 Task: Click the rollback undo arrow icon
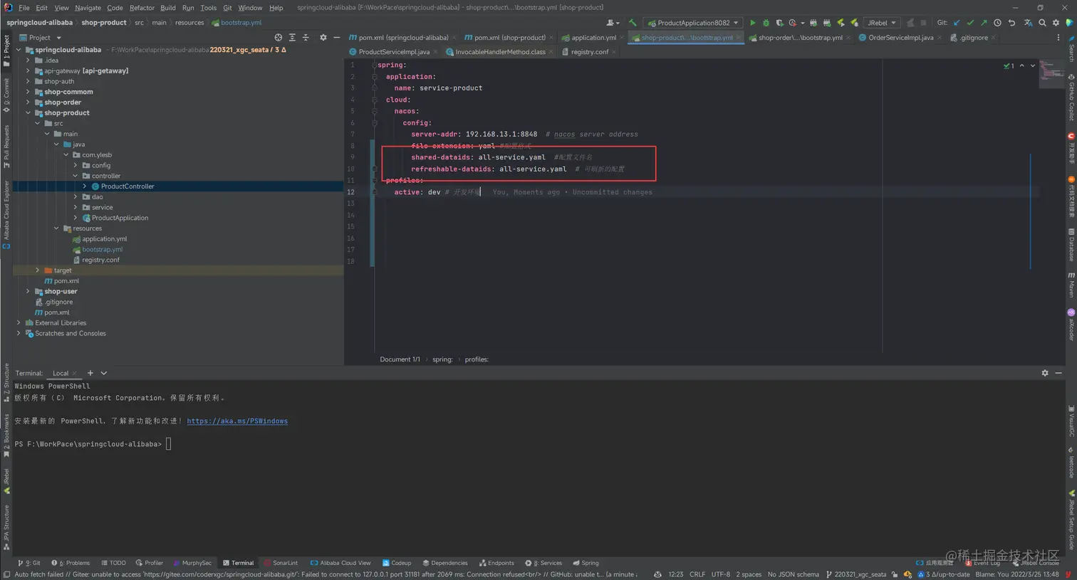tap(1011, 23)
